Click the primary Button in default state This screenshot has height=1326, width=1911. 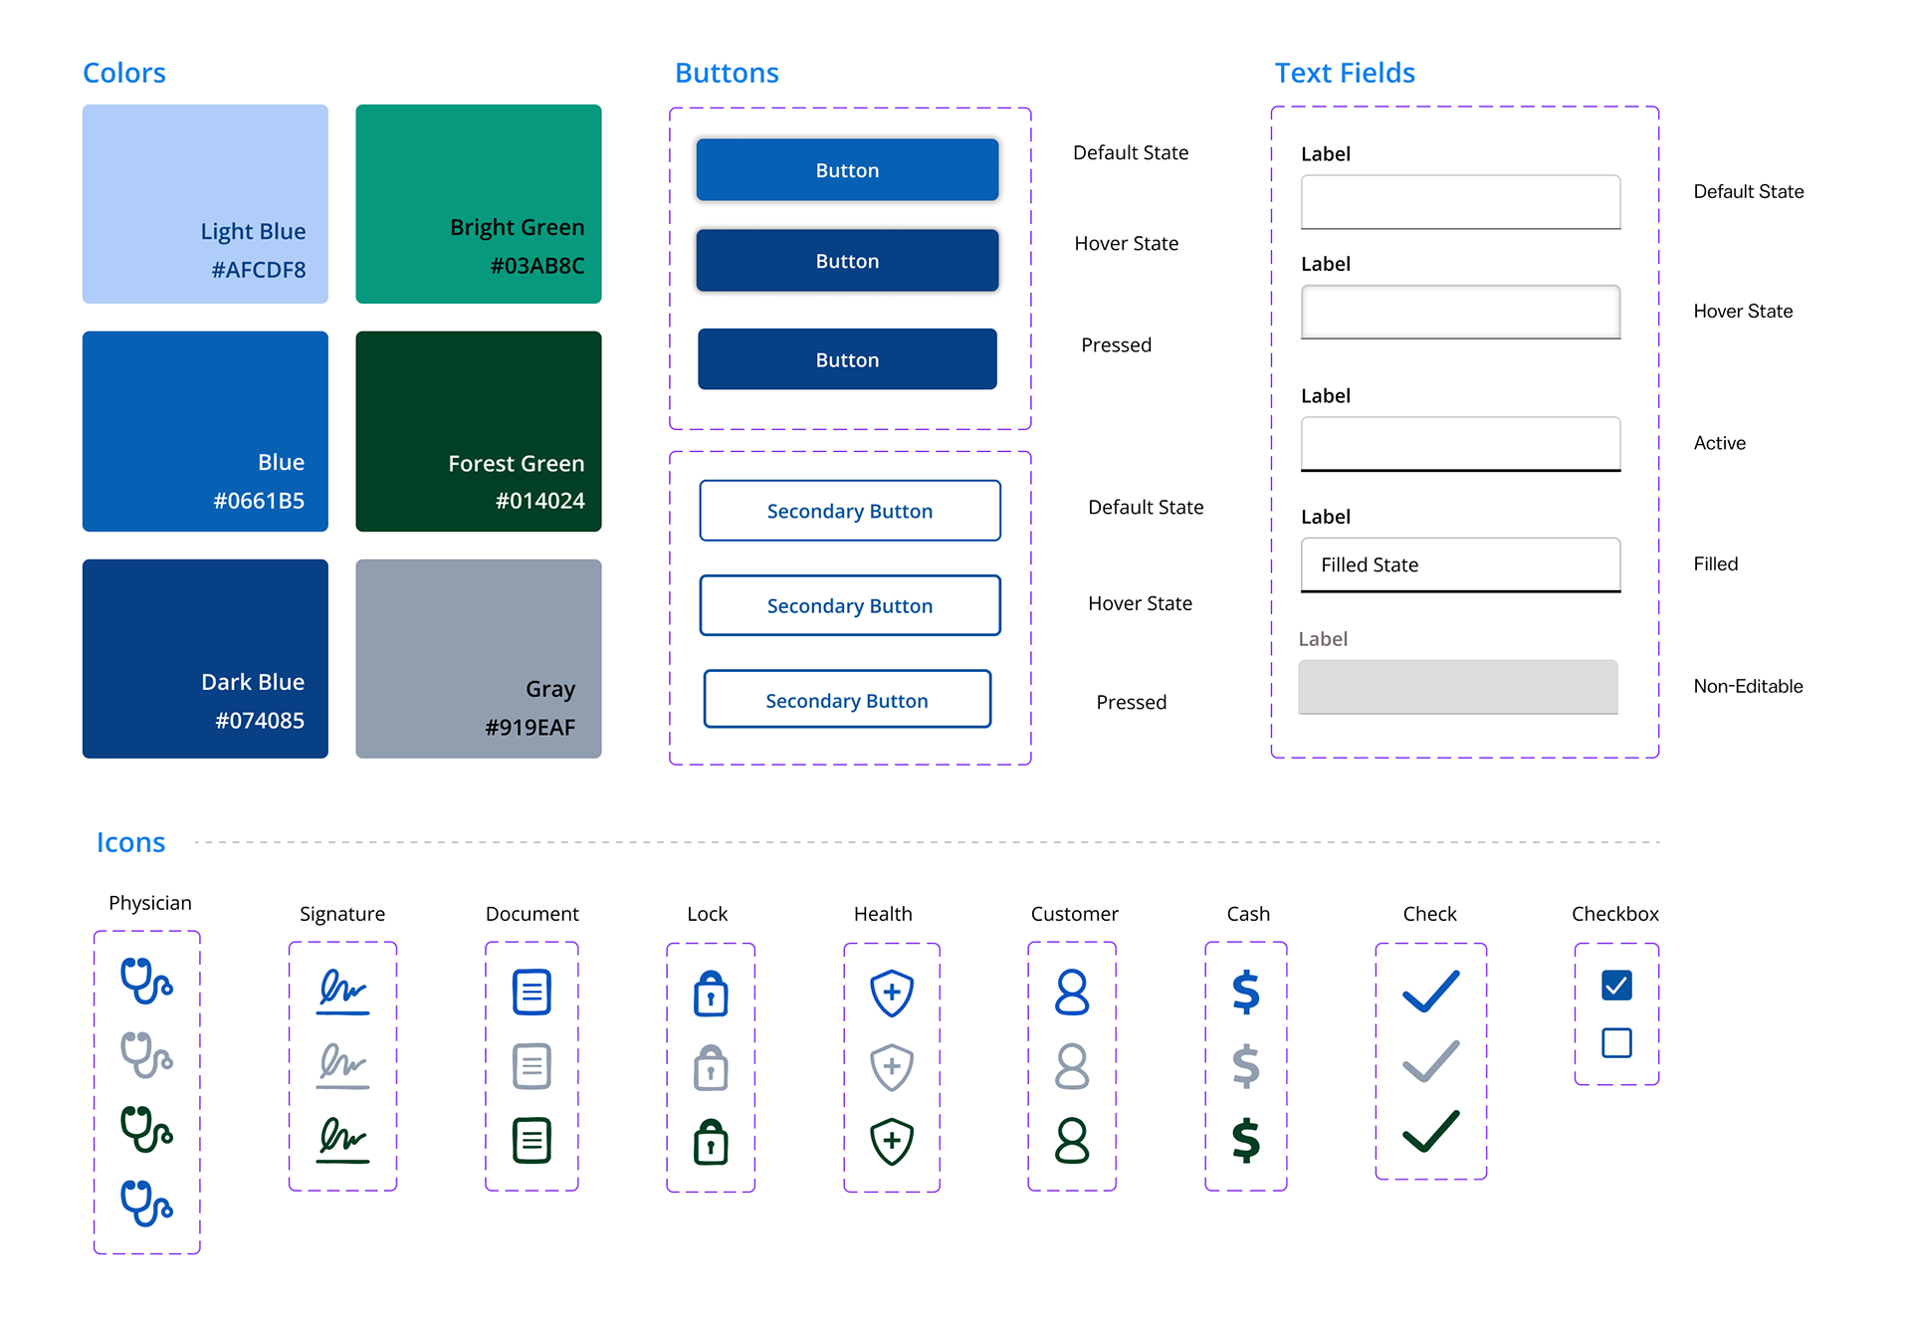[847, 170]
